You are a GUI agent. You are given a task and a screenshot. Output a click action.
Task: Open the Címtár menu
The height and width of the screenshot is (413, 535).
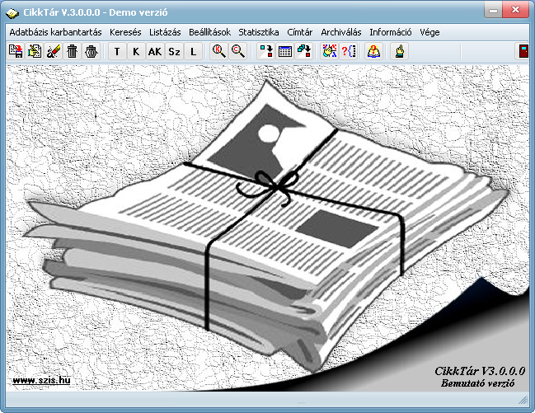[x=299, y=32]
